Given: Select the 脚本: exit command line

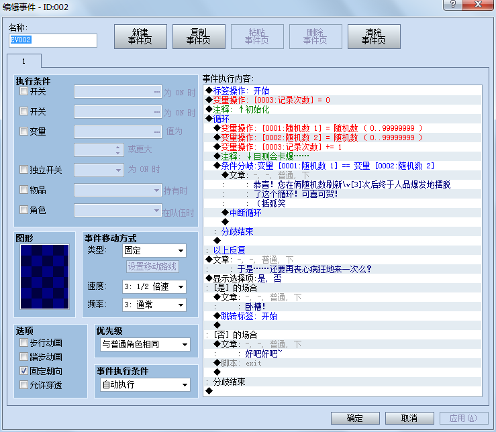Looking at the screenshot, I should click(343, 363).
